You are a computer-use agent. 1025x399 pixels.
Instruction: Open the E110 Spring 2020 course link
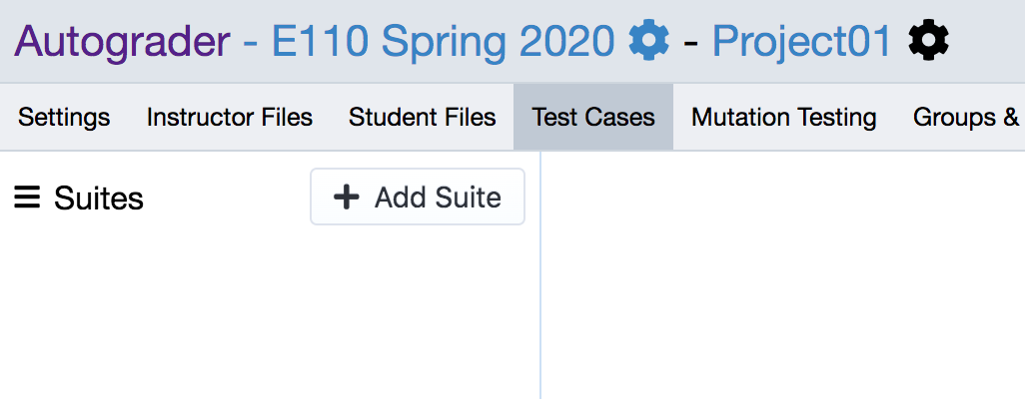(x=443, y=41)
